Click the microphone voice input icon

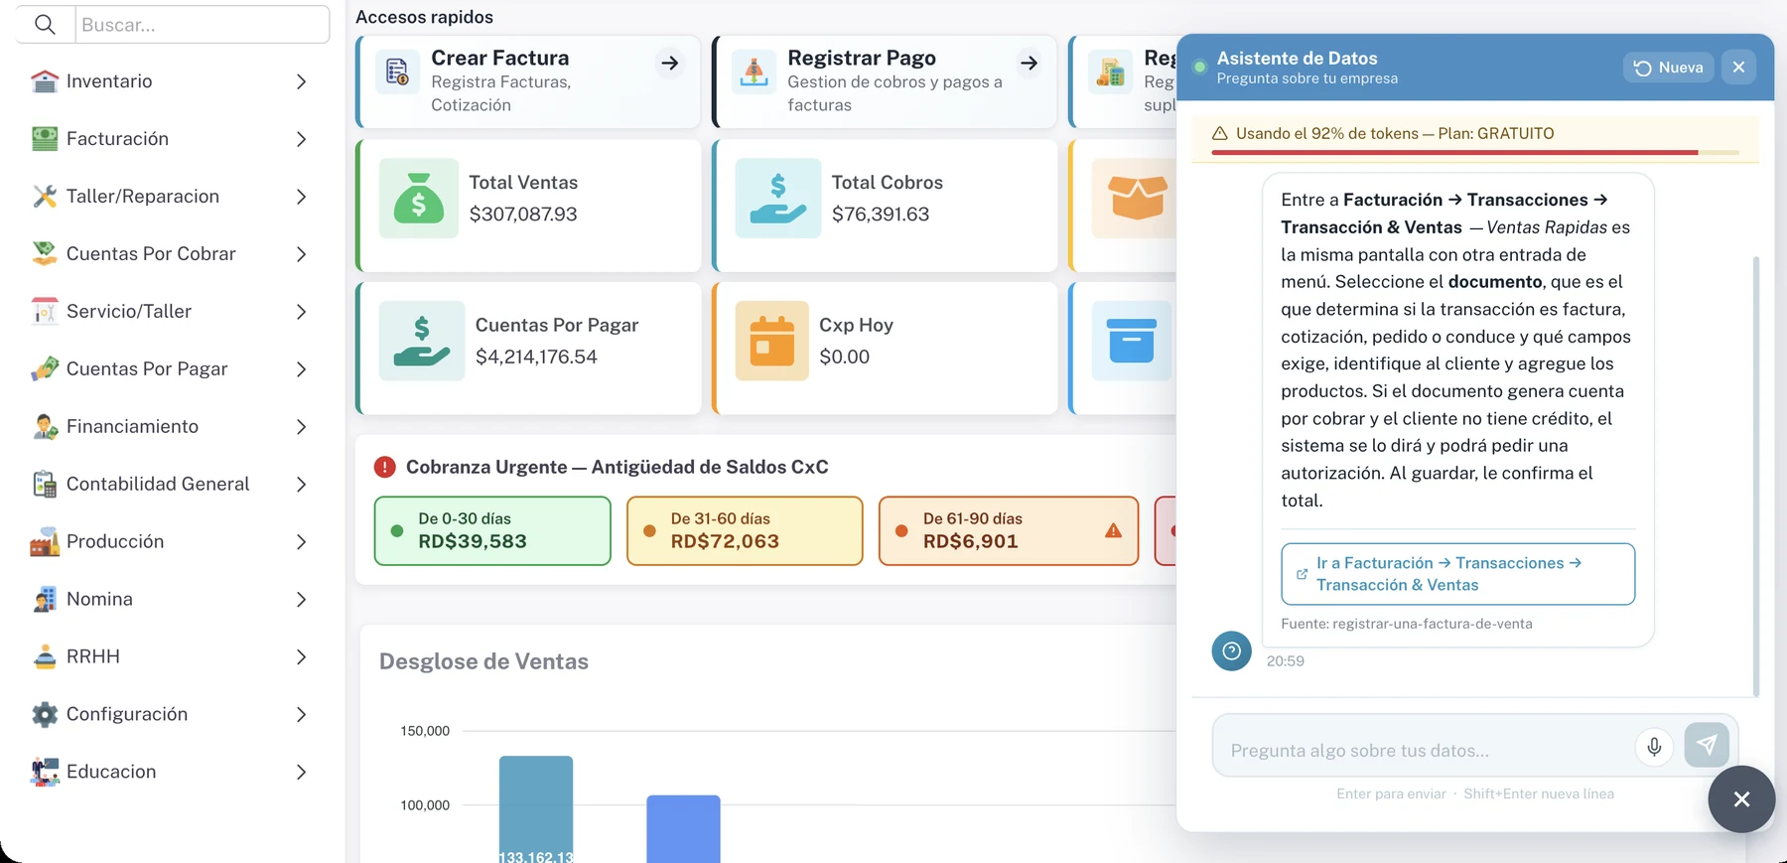[1654, 746]
